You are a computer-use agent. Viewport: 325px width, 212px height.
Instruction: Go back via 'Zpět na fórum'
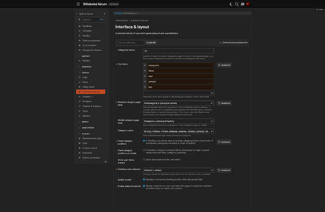pos(85,14)
